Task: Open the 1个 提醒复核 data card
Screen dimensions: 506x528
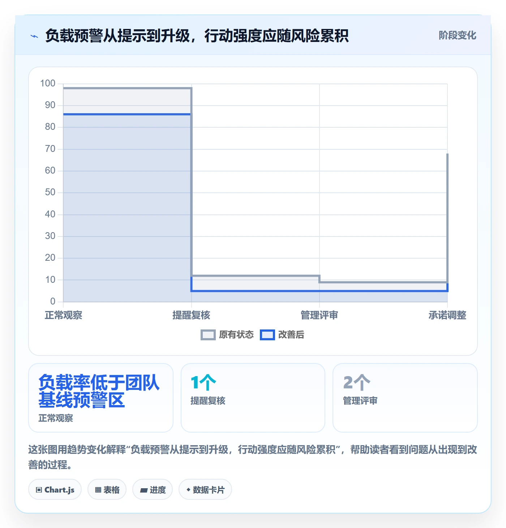Action: click(253, 398)
